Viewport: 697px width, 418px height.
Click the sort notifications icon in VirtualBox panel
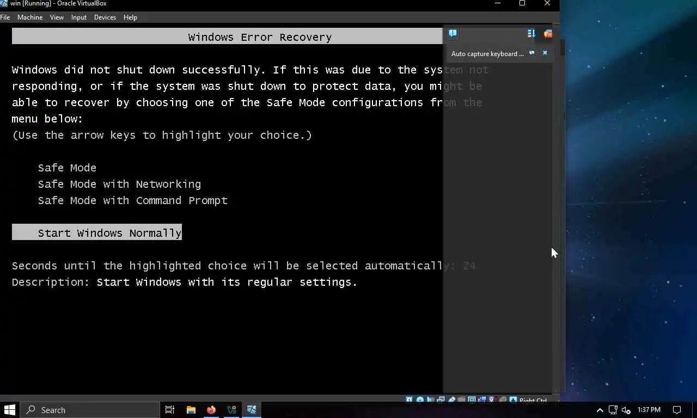(531, 34)
